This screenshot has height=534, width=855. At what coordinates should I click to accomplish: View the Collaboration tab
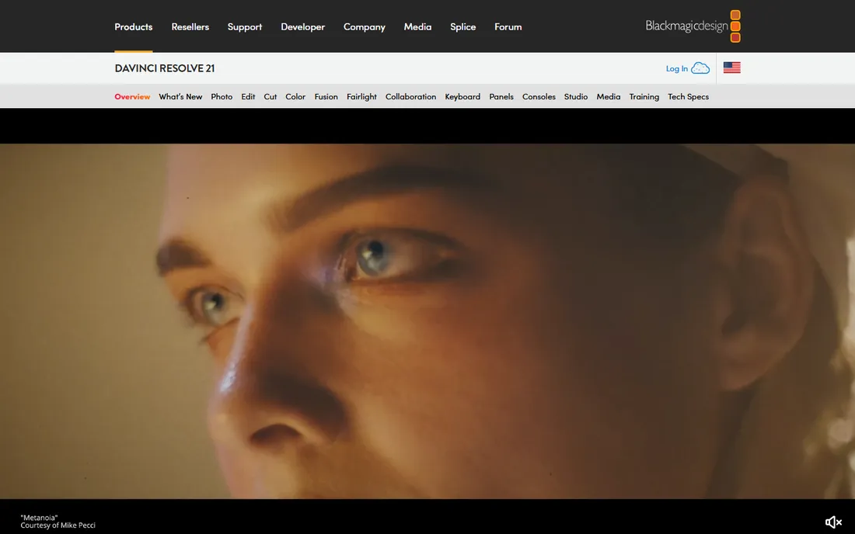[410, 96]
